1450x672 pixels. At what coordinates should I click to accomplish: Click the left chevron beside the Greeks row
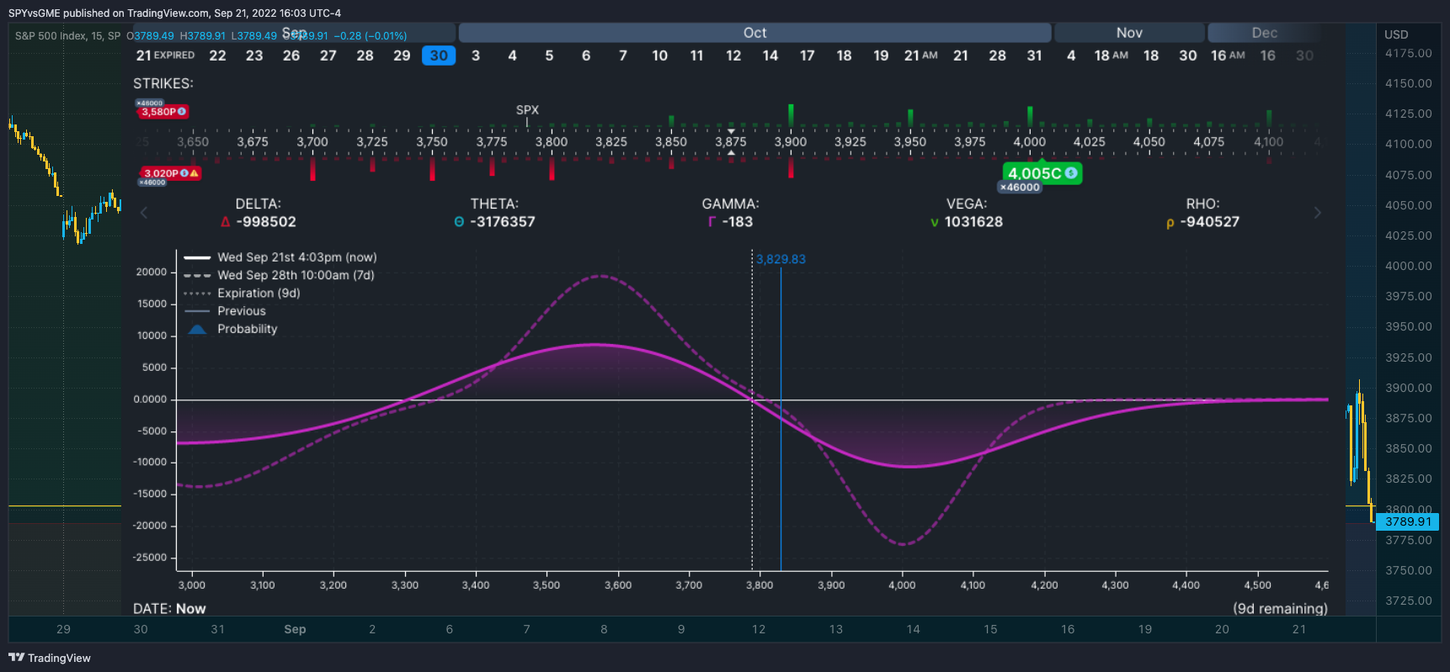[x=144, y=213]
